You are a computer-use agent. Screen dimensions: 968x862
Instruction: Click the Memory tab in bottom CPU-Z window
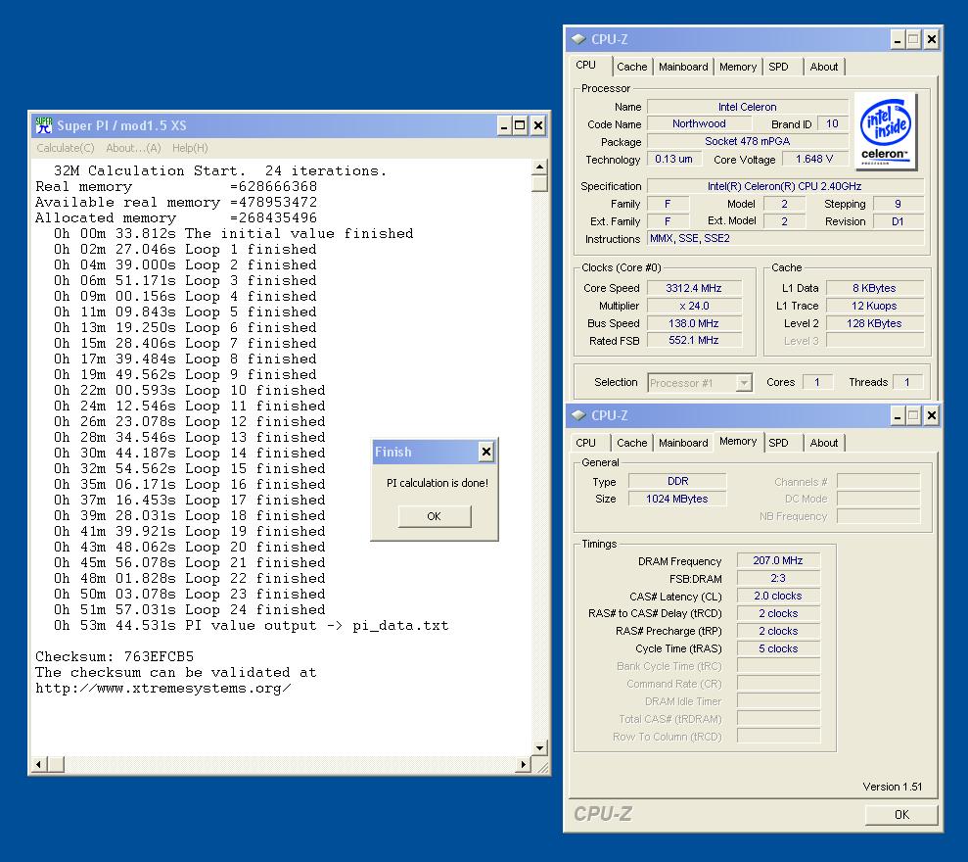click(738, 441)
